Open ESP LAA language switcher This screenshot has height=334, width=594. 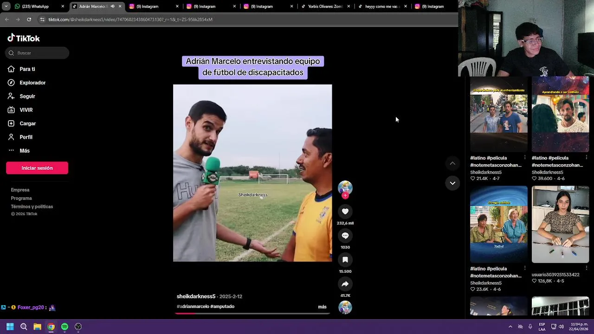pos(542,327)
